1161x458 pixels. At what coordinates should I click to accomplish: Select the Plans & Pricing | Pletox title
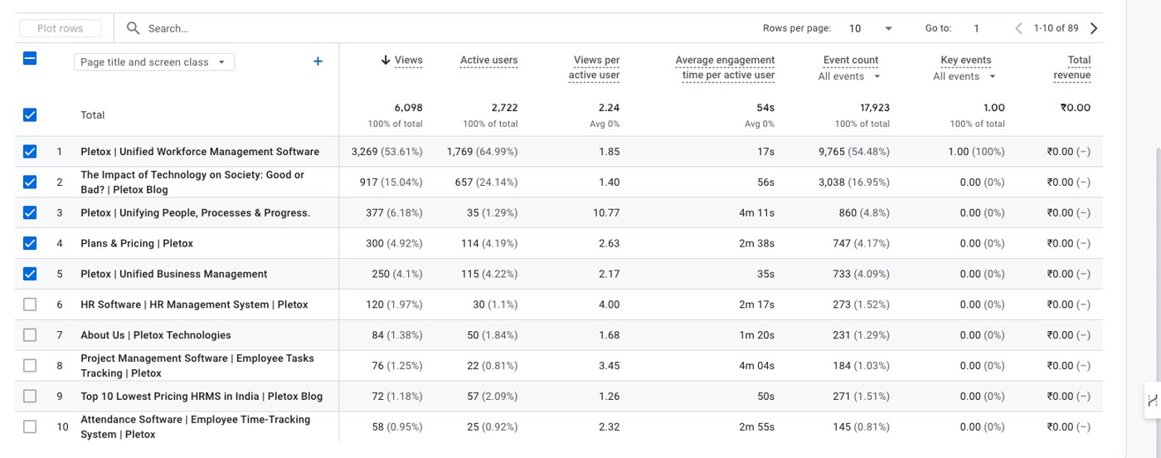(137, 243)
